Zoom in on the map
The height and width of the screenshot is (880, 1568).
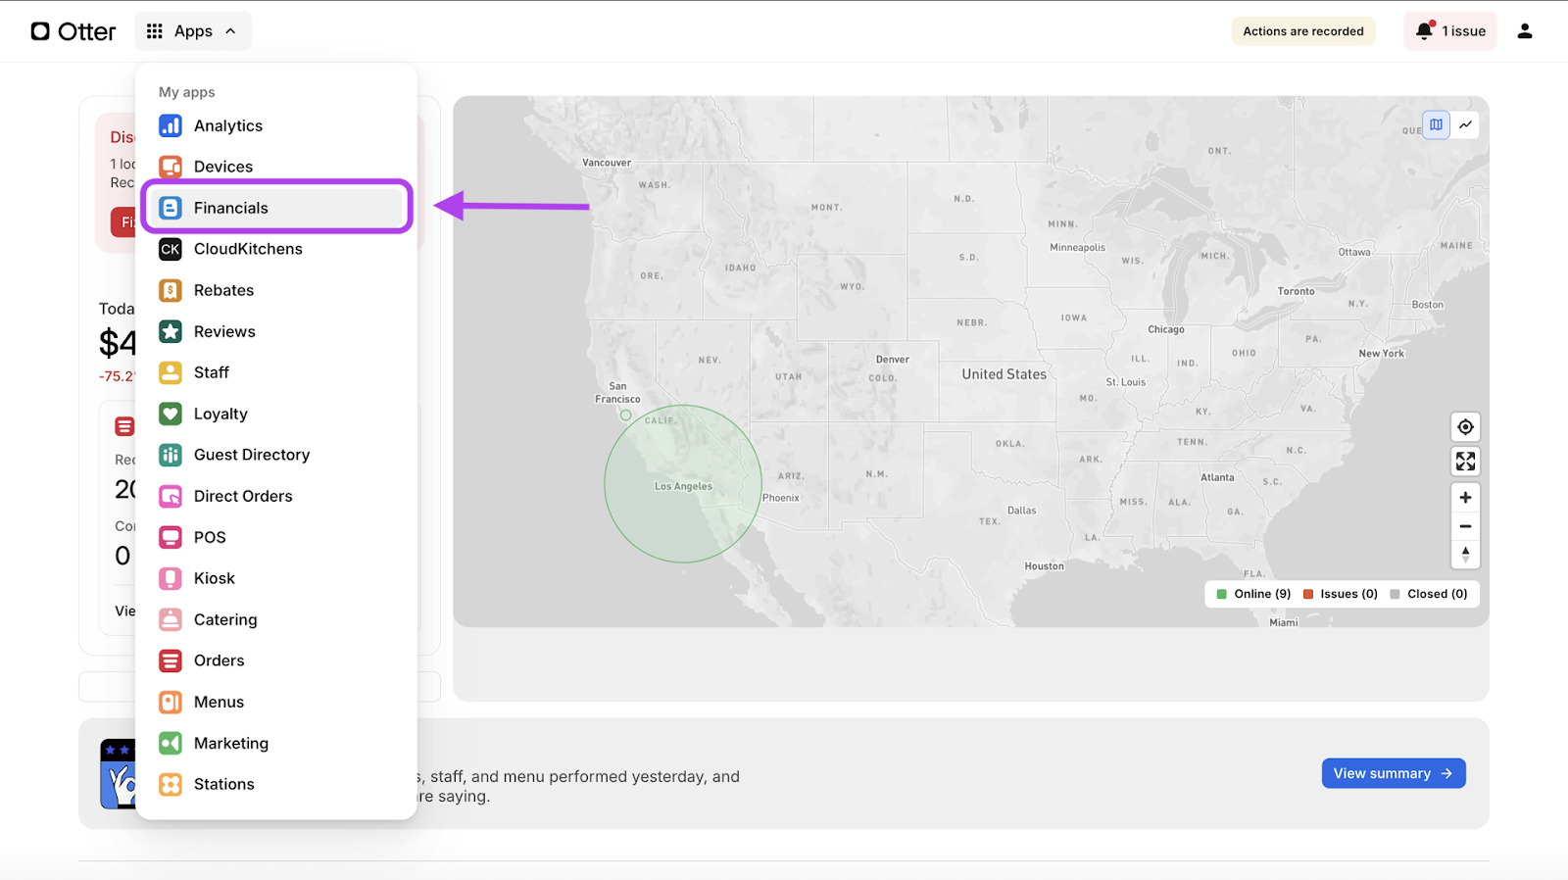pos(1465,498)
